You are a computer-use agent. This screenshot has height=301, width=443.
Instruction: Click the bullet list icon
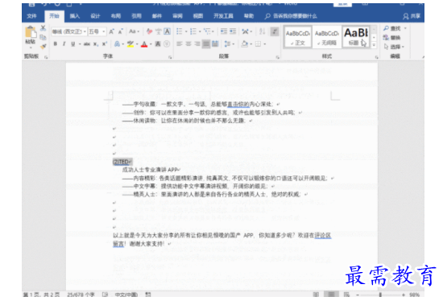click(179, 31)
